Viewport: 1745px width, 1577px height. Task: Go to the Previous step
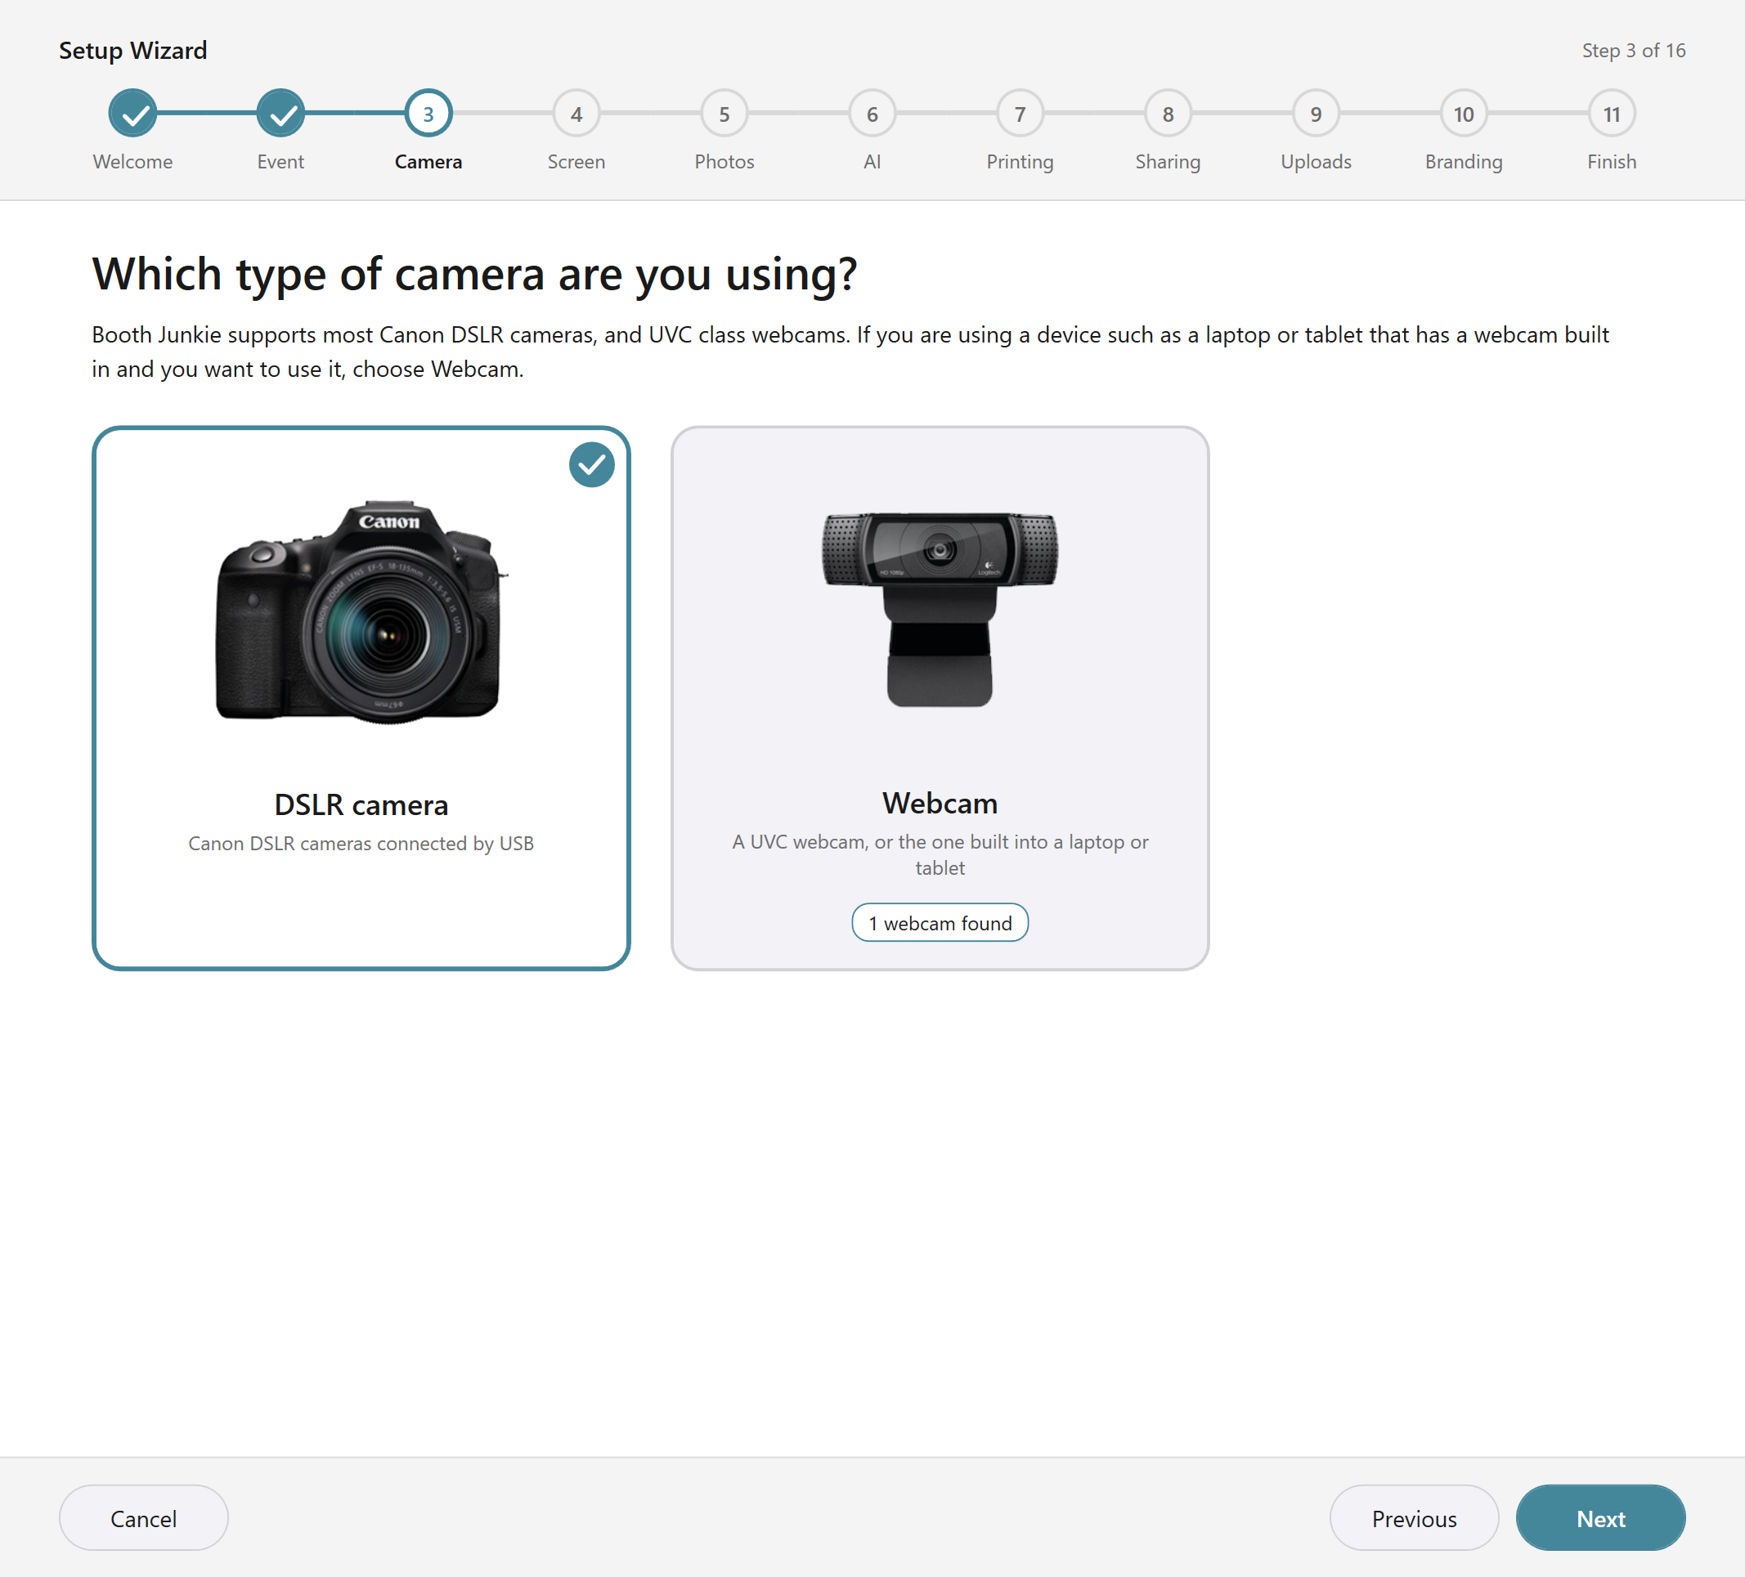point(1415,1518)
